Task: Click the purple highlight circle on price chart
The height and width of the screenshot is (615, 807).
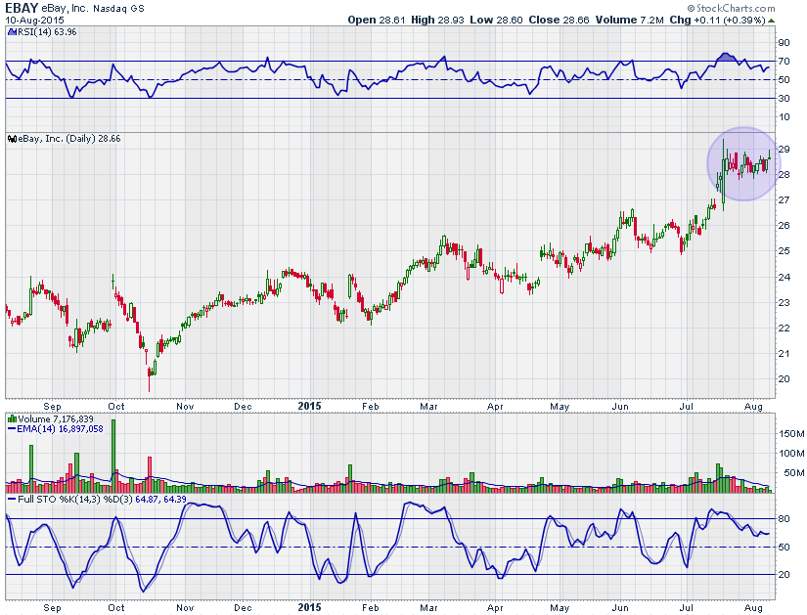Action: coord(740,163)
